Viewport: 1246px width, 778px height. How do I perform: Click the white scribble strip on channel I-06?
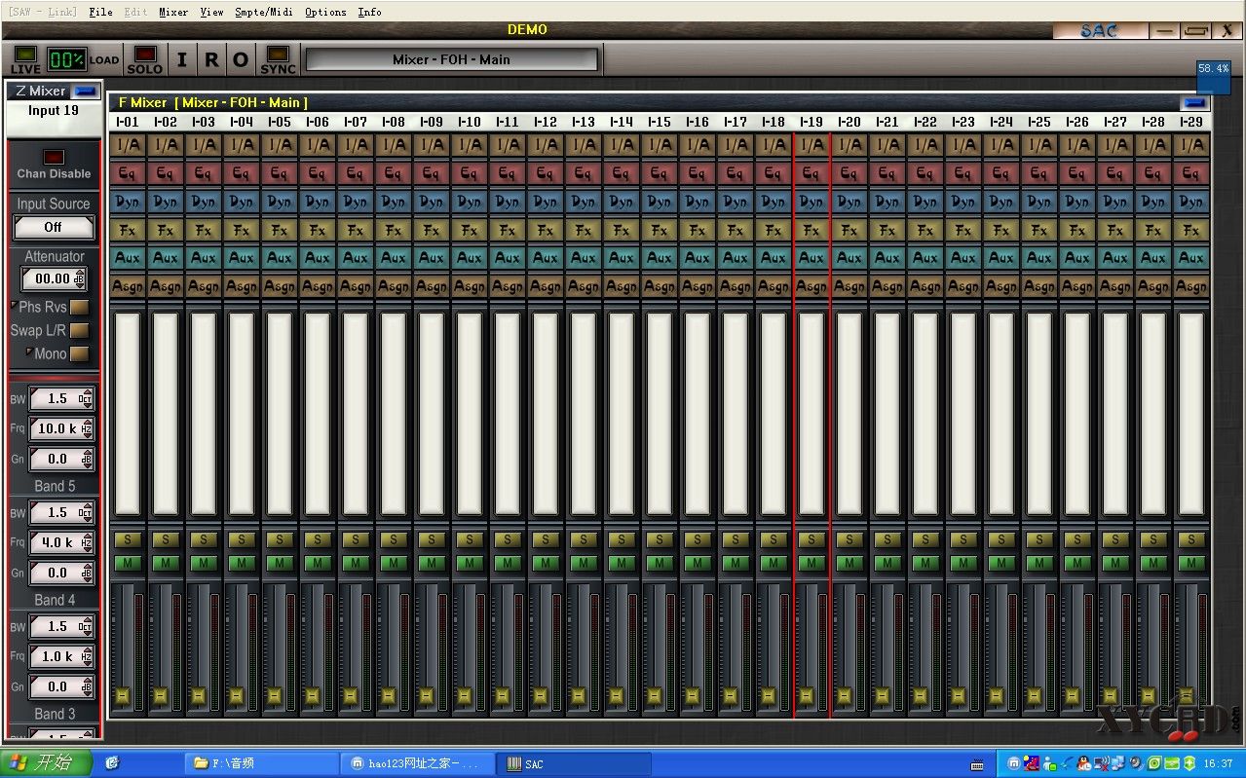pyautogui.click(x=318, y=413)
